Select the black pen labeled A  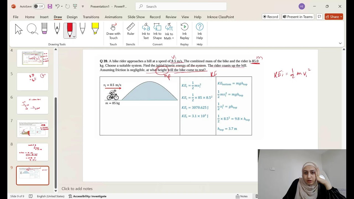57,29
